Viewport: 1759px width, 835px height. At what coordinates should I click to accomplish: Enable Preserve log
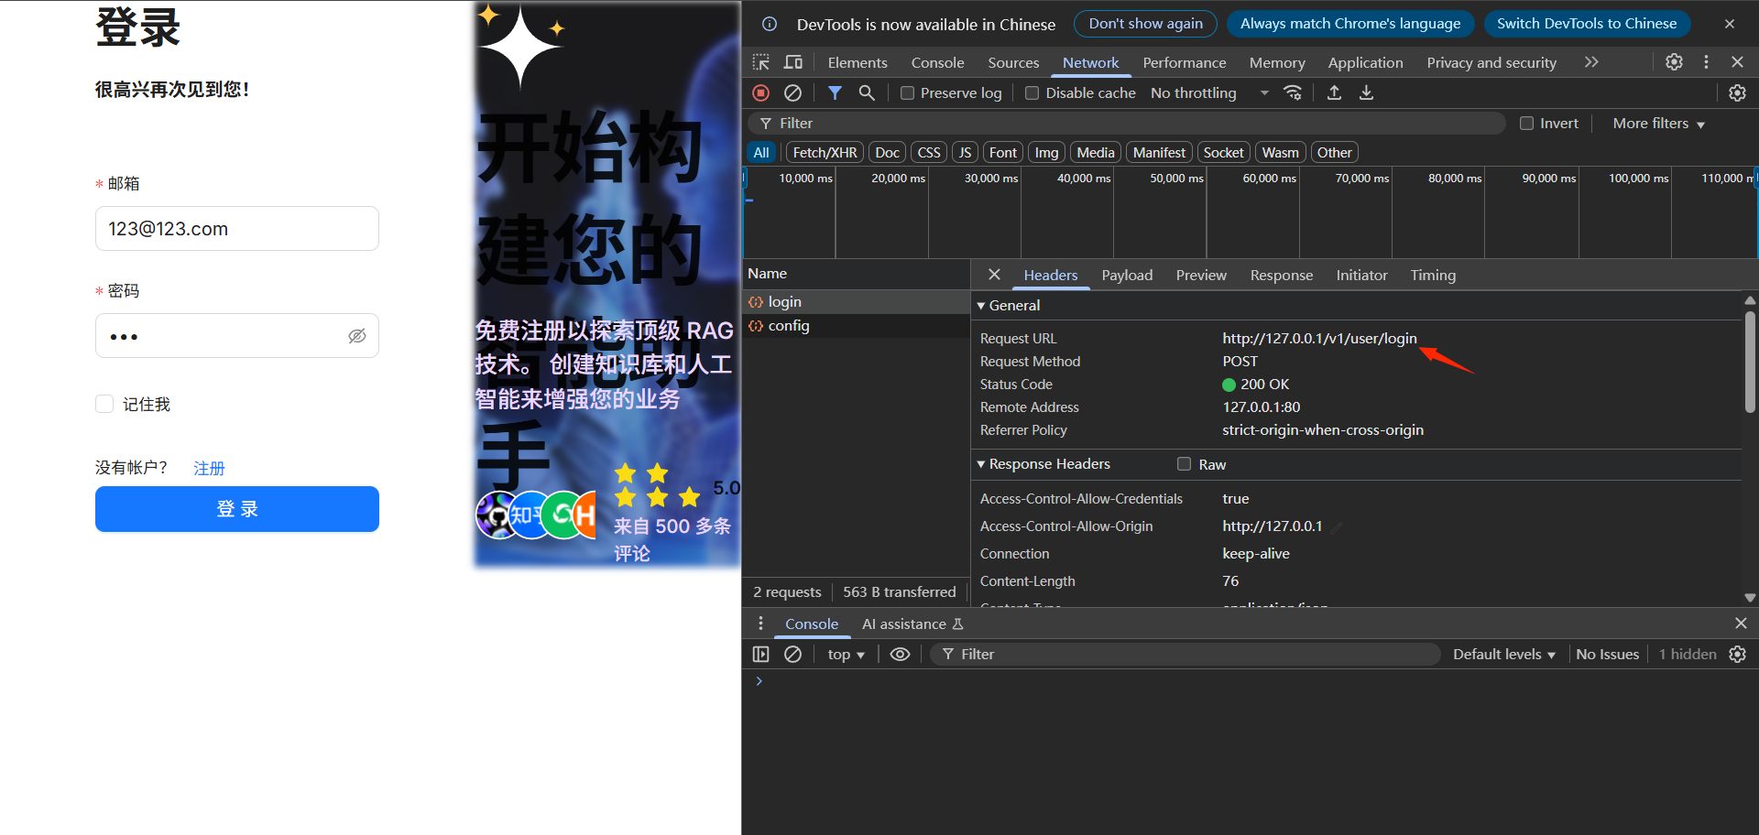point(907,92)
